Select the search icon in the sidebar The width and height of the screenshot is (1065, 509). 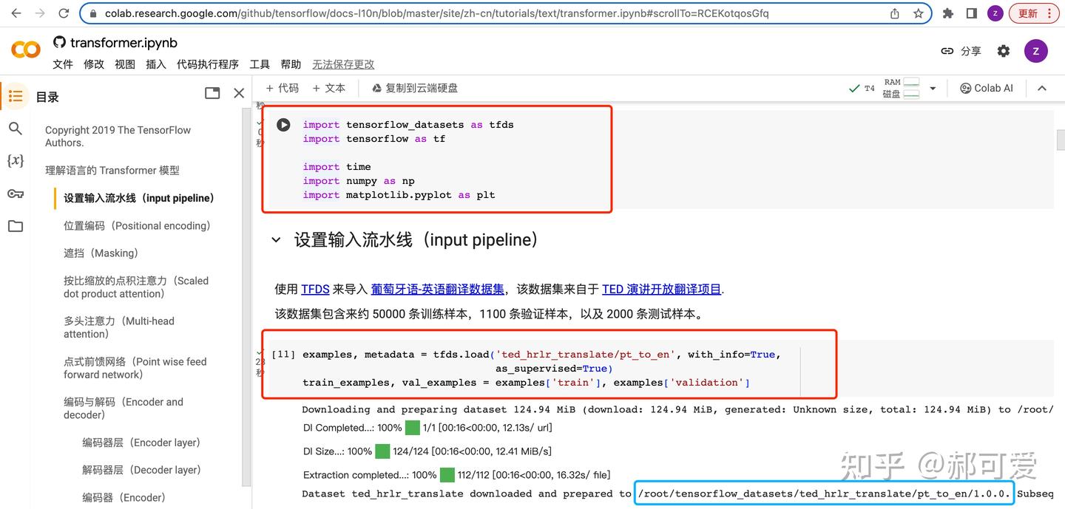pyautogui.click(x=16, y=129)
